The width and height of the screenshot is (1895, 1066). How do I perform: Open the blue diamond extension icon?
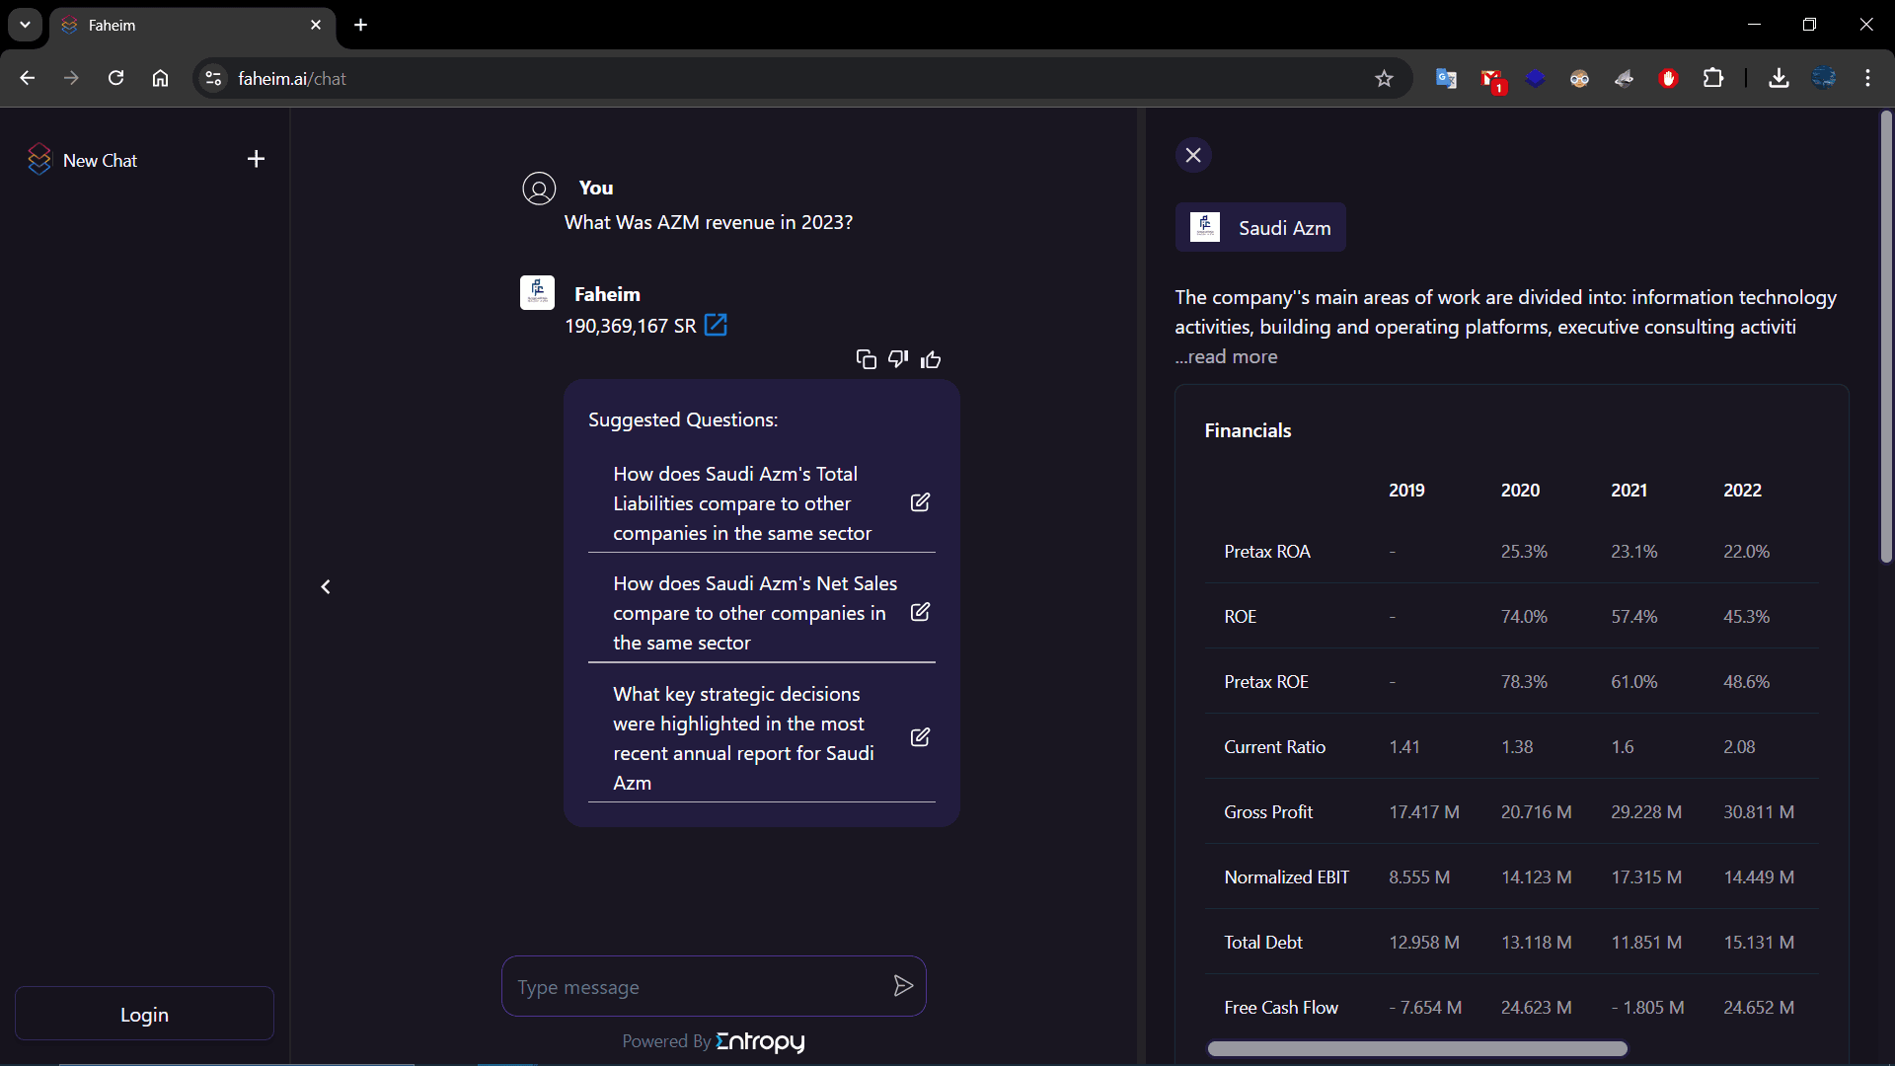click(x=1535, y=79)
